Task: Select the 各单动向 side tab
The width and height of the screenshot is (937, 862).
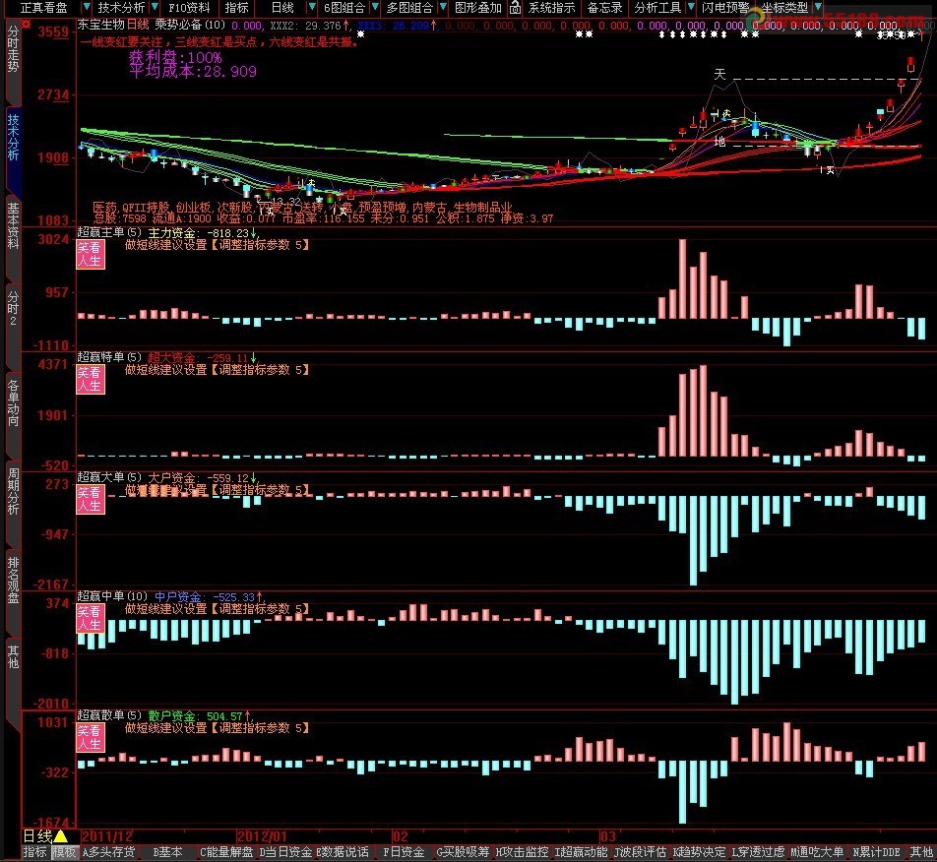Action: [13, 403]
